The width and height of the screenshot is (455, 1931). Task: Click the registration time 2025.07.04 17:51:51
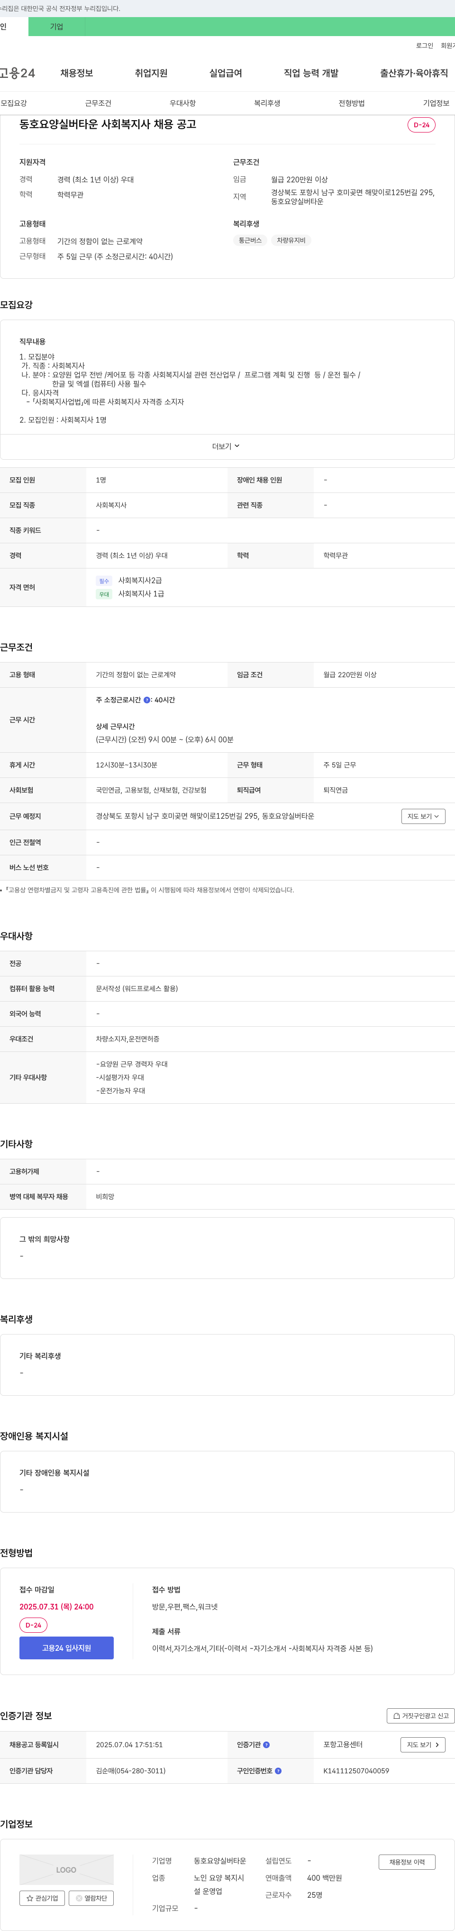129,1744
